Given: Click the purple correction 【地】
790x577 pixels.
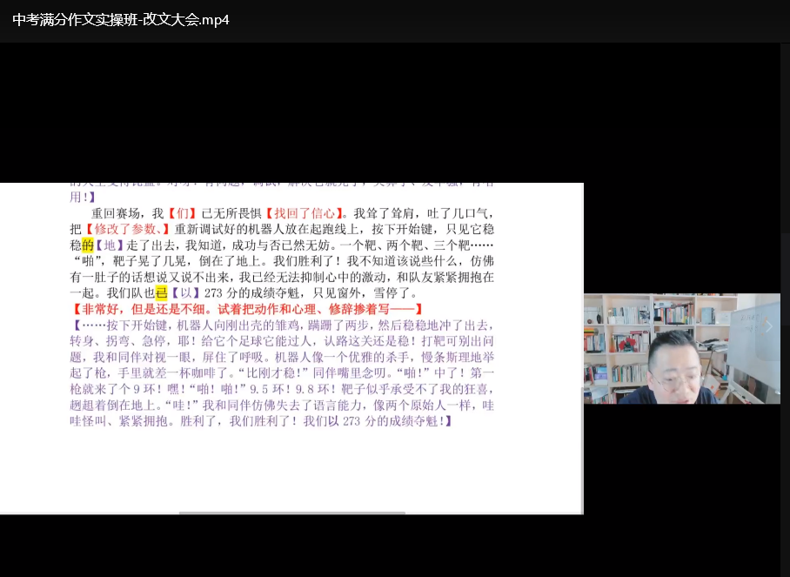Looking at the screenshot, I should [110, 245].
